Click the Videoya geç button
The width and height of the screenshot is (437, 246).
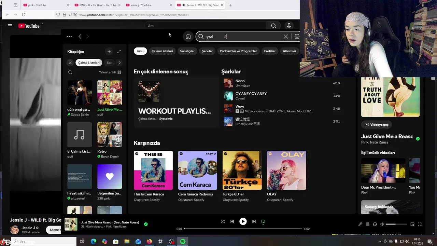[x=377, y=125]
